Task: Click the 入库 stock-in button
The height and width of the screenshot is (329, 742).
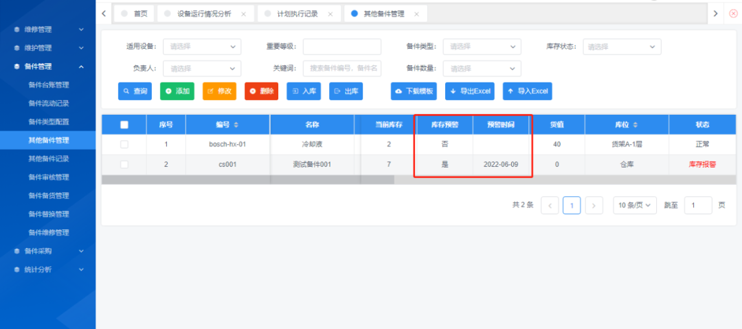Action: pyautogui.click(x=304, y=91)
